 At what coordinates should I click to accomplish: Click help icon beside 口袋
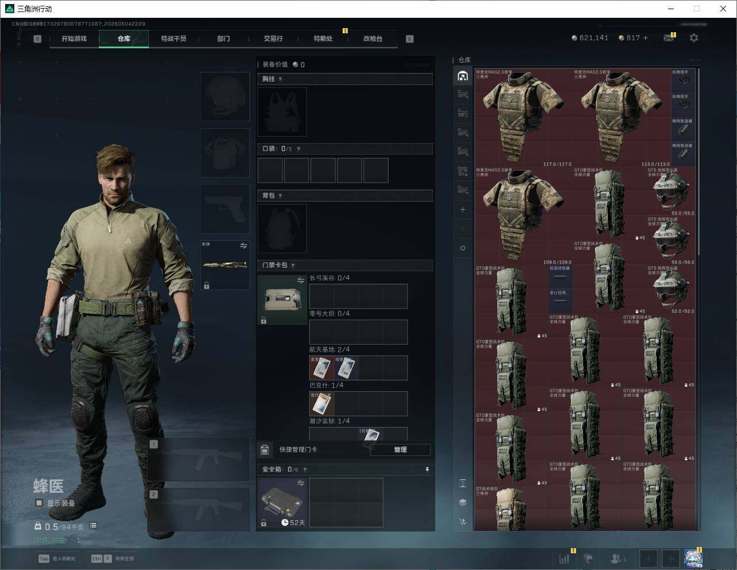[298, 149]
